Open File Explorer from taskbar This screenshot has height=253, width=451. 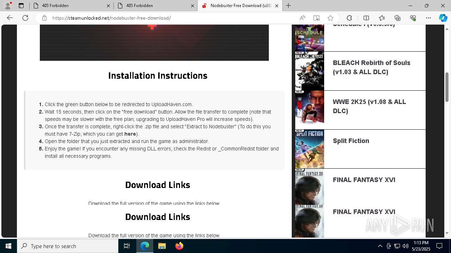(x=162, y=246)
